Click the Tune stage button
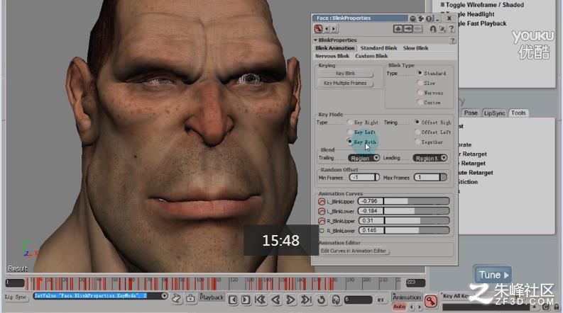Image resolution: width=563 pixels, height=313 pixels. coord(493,275)
